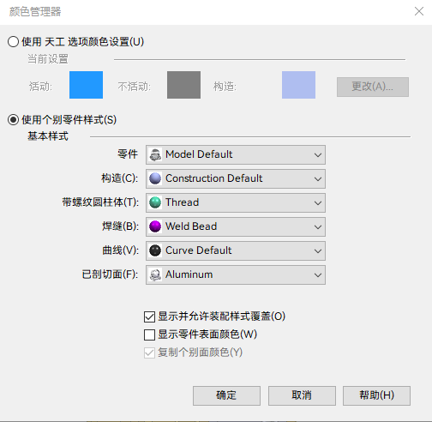Click the Model Default style icon

155,154
